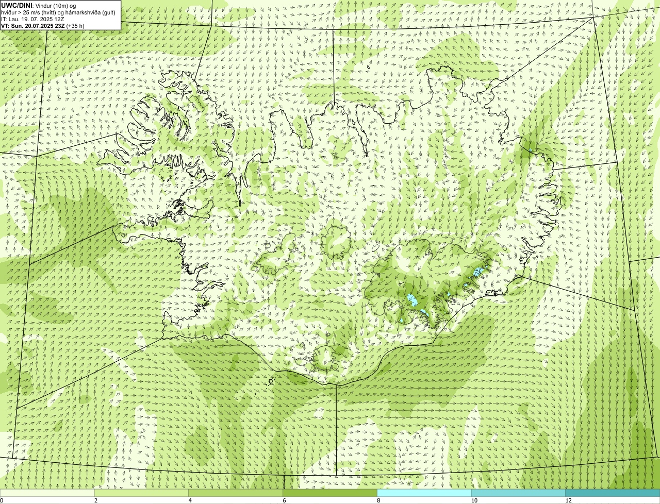Image resolution: width=660 pixels, height=504 pixels.
Task: Click the scale label "8" under the color bar
Action: (x=378, y=500)
